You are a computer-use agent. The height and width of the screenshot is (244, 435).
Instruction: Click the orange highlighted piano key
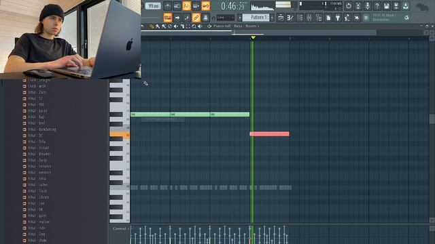[120, 134]
